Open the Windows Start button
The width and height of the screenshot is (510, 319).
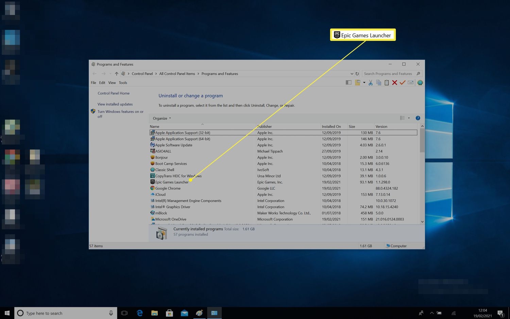(x=7, y=313)
